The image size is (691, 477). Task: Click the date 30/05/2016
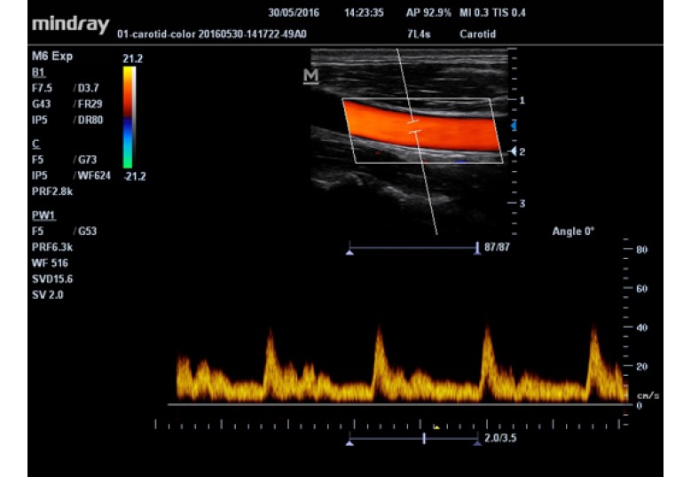pyautogui.click(x=294, y=12)
